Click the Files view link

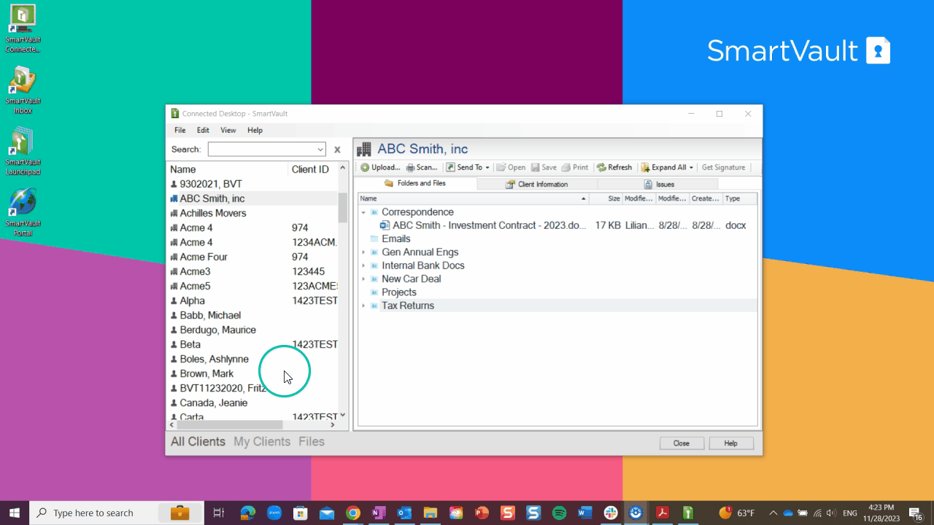click(312, 442)
